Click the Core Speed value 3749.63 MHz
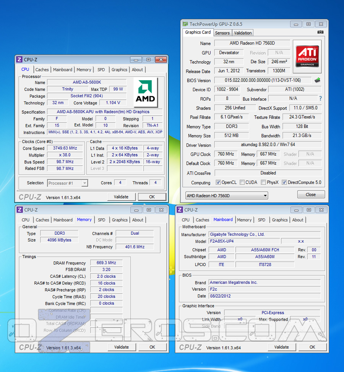 click(65, 148)
